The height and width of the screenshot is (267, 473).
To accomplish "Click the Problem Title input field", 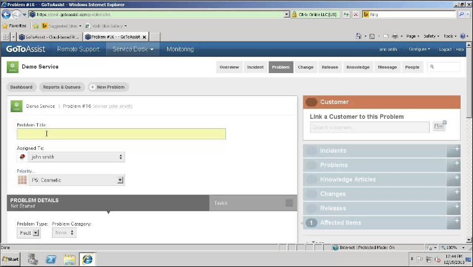I will (121, 134).
